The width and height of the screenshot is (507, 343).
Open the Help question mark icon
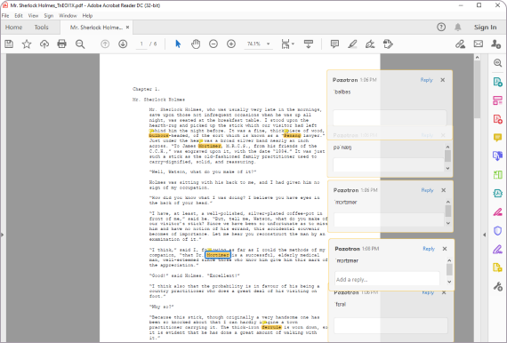point(441,28)
